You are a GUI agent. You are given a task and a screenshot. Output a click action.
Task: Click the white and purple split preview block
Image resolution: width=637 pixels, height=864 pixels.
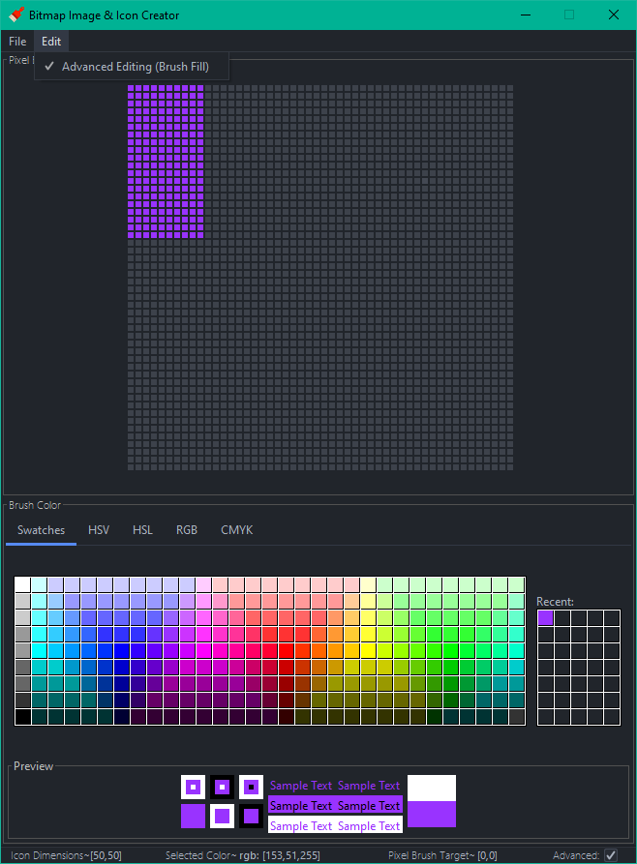tap(432, 801)
